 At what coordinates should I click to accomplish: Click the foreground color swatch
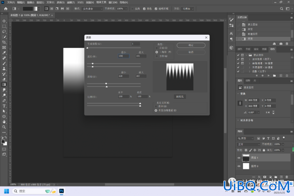[3, 142]
